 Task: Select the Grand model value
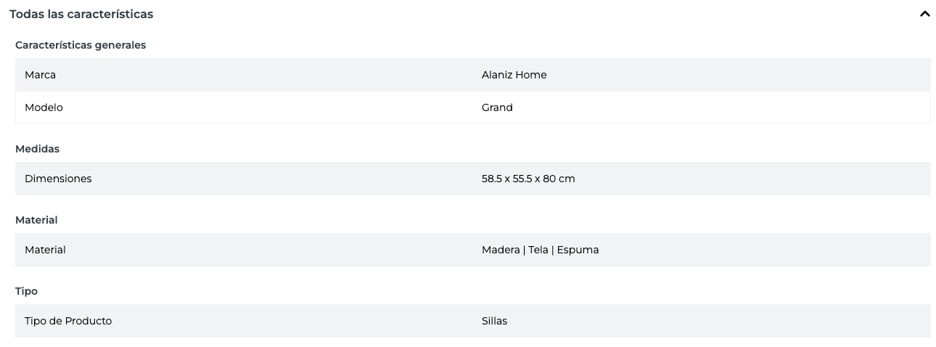pyautogui.click(x=497, y=107)
